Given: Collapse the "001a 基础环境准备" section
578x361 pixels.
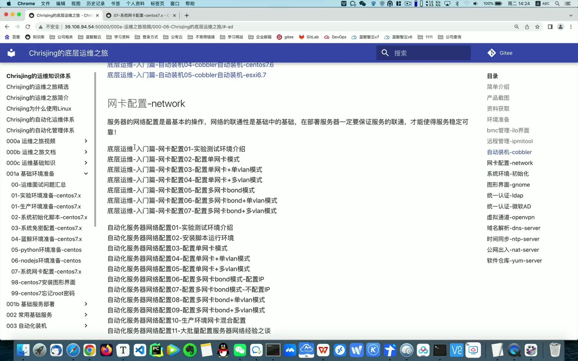Looking at the screenshot, I should (x=86, y=173).
